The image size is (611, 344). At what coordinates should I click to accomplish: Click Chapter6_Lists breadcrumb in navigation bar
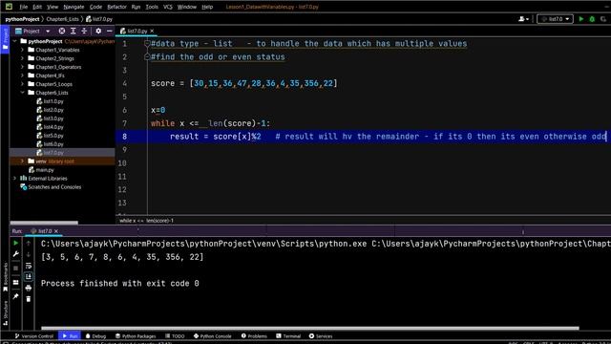click(x=62, y=19)
